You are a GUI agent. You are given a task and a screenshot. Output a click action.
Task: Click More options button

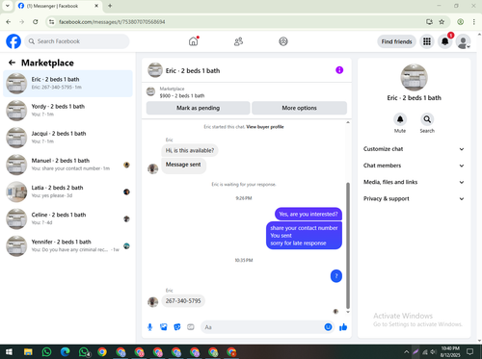[x=299, y=108]
